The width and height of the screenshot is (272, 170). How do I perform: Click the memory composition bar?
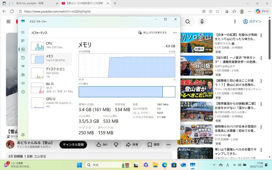click(127, 92)
